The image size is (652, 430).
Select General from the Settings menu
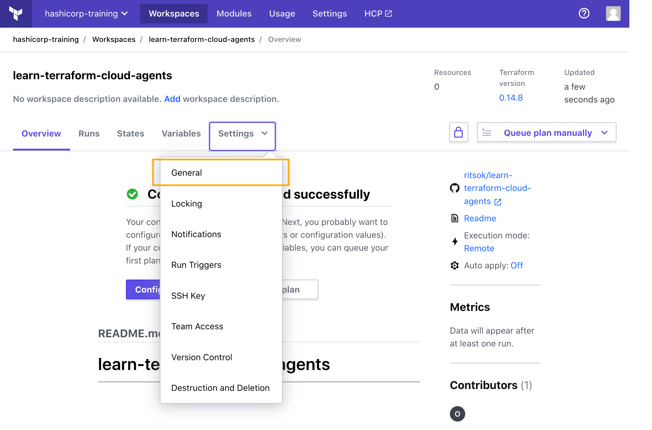(187, 172)
